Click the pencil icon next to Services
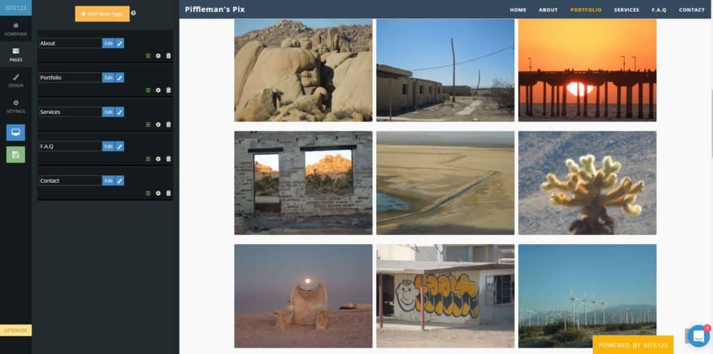Image resolution: width=713 pixels, height=354 pixels. click(120, 112)
